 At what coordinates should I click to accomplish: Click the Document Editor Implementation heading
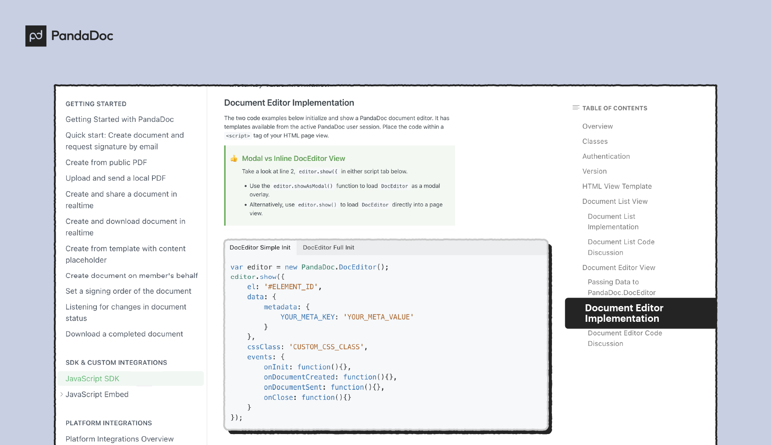(x=289, y=103)
